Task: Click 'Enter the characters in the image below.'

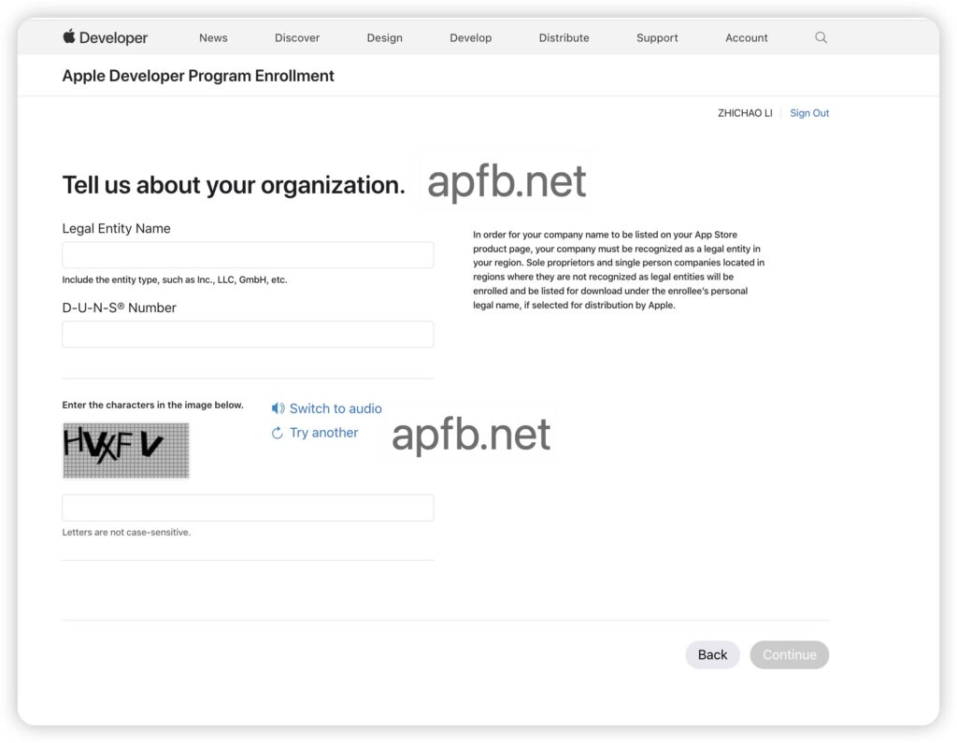Action: [x=152, y=405]
